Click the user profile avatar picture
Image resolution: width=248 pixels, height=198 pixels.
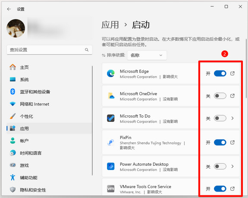pyautogui.click(x=16, y=28)
